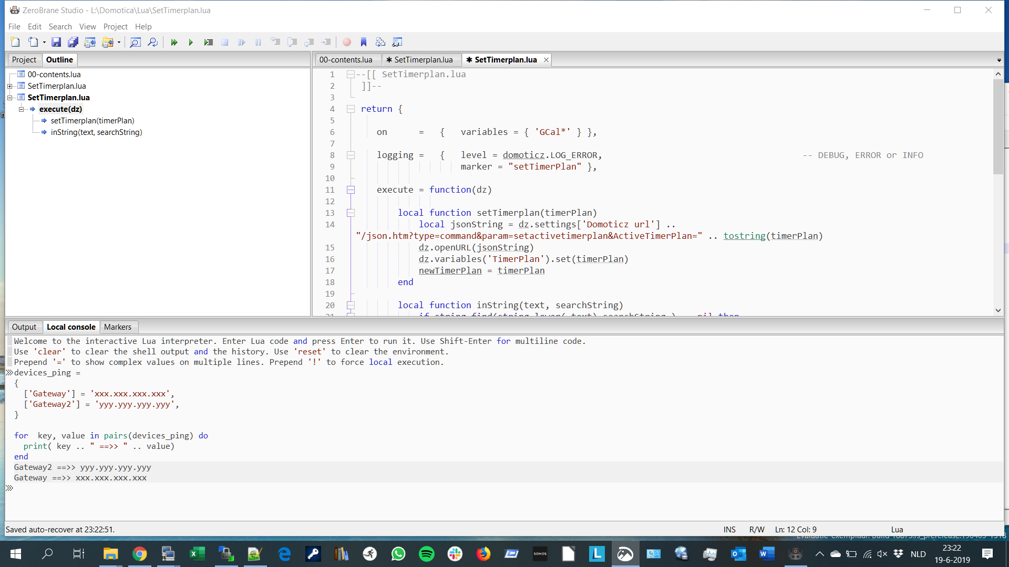
Task: Open the Project menu
Action: point(116,26)
